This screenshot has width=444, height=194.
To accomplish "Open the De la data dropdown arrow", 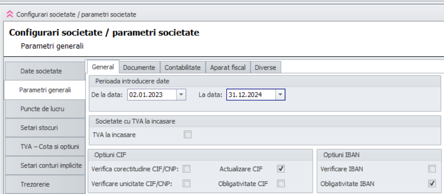I will 181,95.
